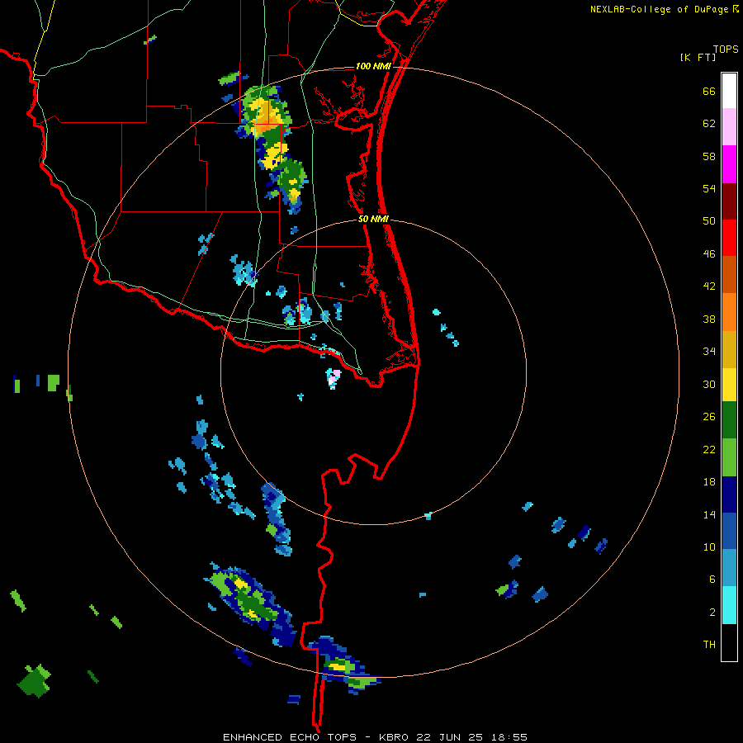743x743 pixels.
Task: Click the pink-white echo near radar center
Action: [x=334, y=377]
